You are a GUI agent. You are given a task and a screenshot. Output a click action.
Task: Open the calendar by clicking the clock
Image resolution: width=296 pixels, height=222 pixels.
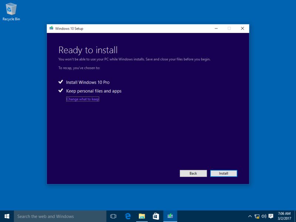pos(283,216)
